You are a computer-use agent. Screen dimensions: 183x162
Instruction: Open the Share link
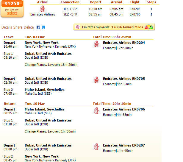(18, 27)
